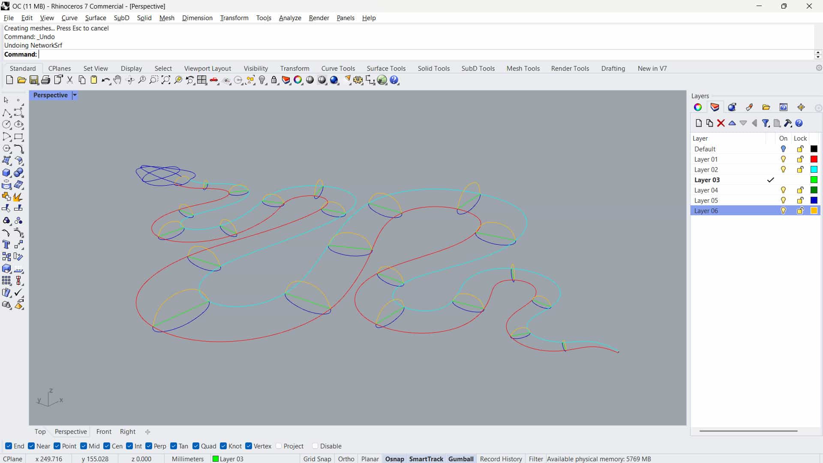Select the Pan hand tool

tap(117, 80)
